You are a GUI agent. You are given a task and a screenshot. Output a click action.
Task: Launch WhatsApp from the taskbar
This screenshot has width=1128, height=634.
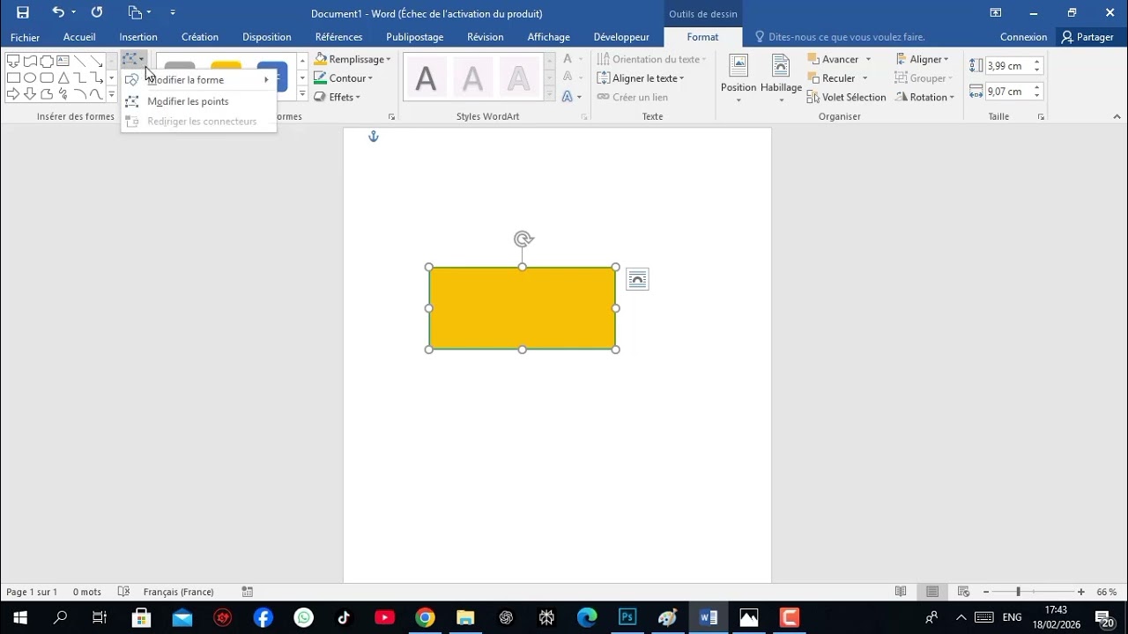pos(303,617)
